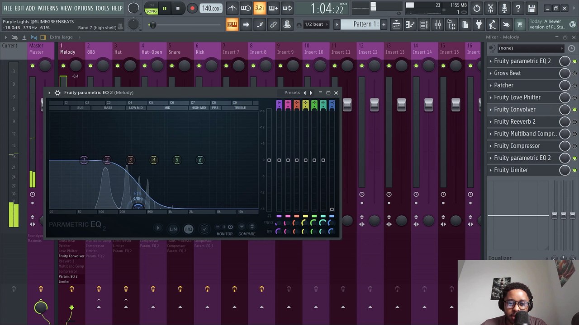
Task: Open the PATTERNS menu
Action: [47, 8]
